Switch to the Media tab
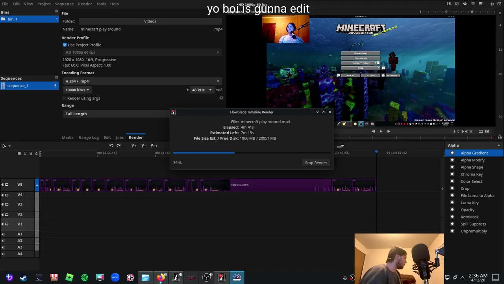504x284 pixels. click(67, 137)
